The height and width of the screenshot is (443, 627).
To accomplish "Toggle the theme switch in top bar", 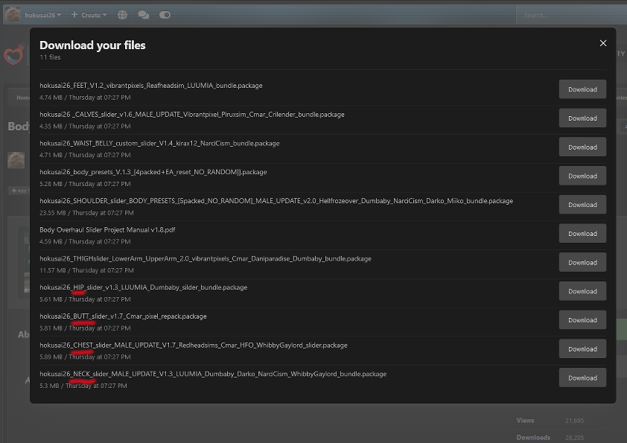I will (x=165, y=15).
